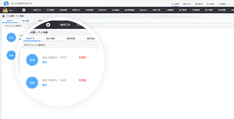
Task: Open the 目标管理 menu
Action: click(x=63, y=10)
